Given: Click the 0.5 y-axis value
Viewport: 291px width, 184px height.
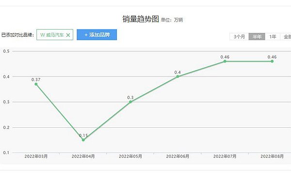Looking at the screenshot, I should (x=6, y=51).
